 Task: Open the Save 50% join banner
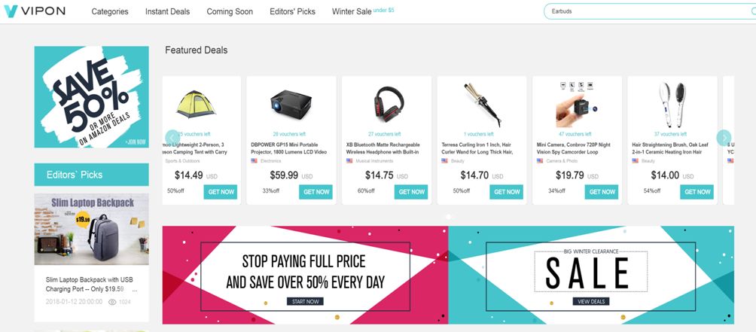(x=92, y=97)
